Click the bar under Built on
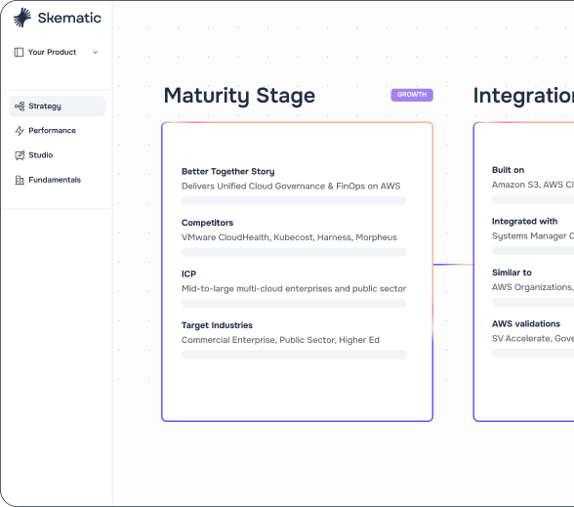 coord(533,199)
